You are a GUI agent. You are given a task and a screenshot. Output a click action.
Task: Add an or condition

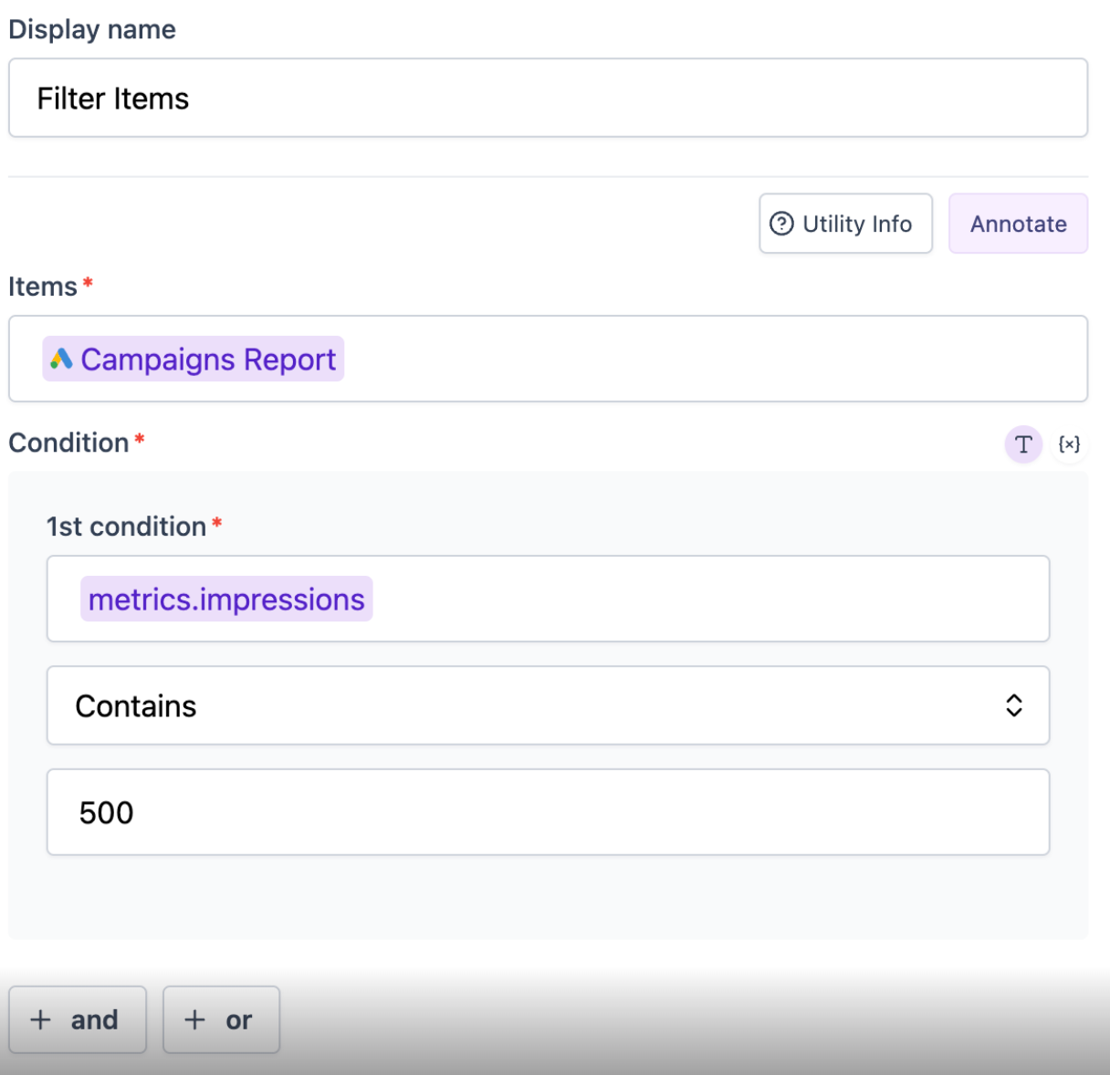tap(222, 1019)
